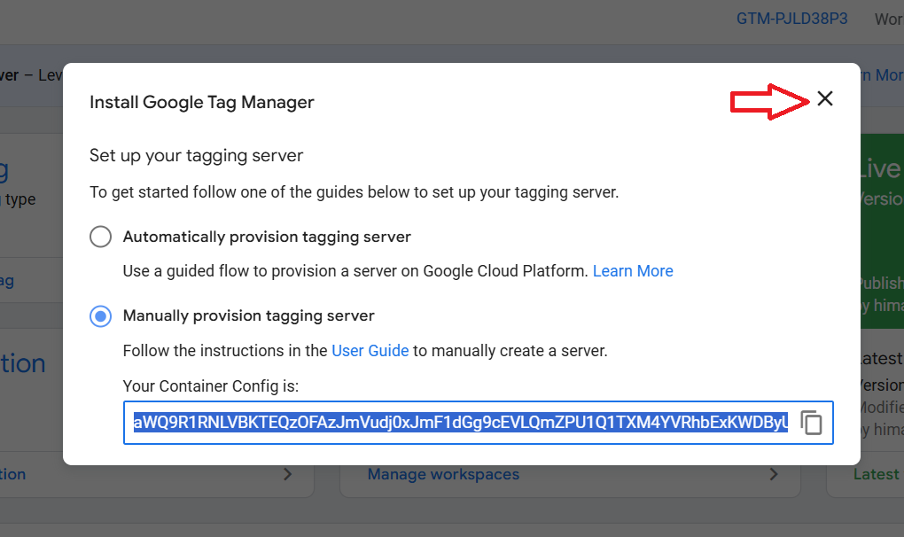Click the Latest link in background page

(x=876, y=474)
